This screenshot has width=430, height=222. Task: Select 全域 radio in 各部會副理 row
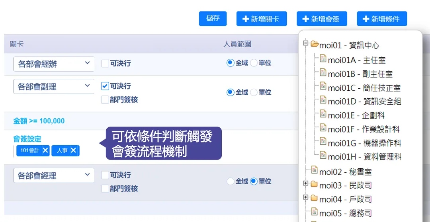pos(231,92)
